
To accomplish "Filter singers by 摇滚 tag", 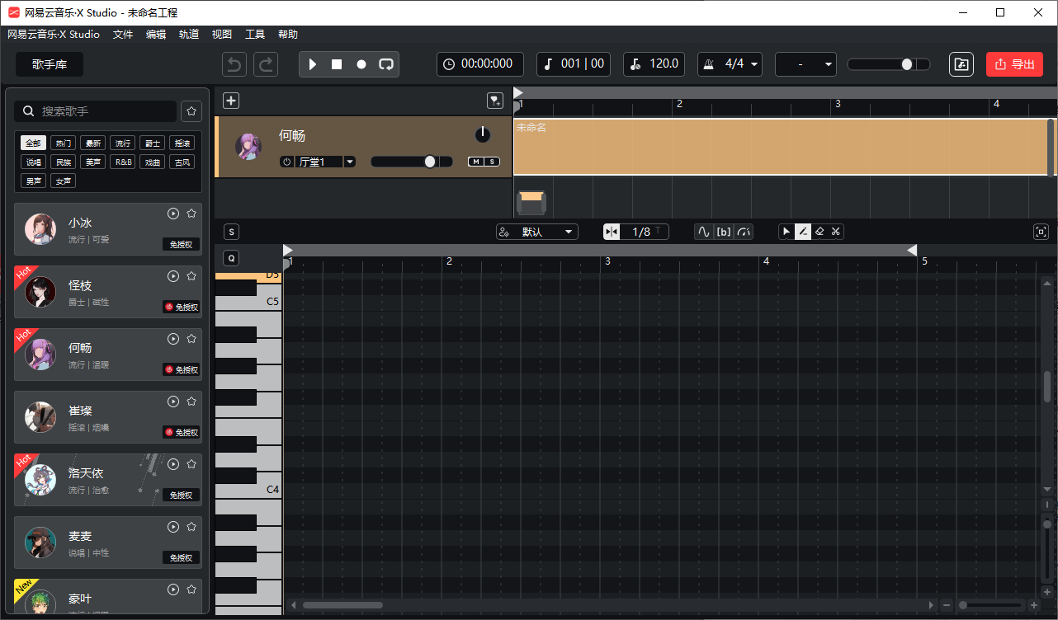I will 182,143.
